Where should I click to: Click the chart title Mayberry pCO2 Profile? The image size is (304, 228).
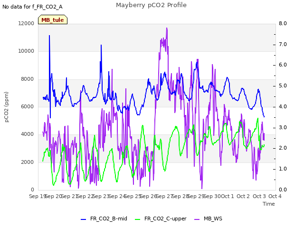click(151, 5)
